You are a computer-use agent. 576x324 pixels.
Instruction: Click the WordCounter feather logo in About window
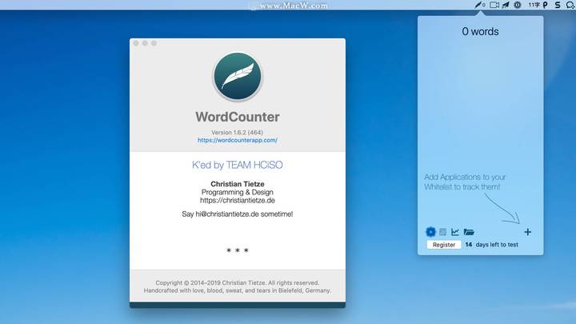(238, 77)
